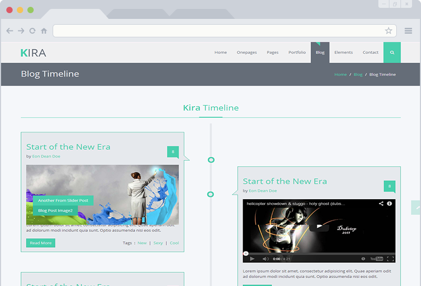
Task: Mute the video with the speaker icon
Action: 265,259
